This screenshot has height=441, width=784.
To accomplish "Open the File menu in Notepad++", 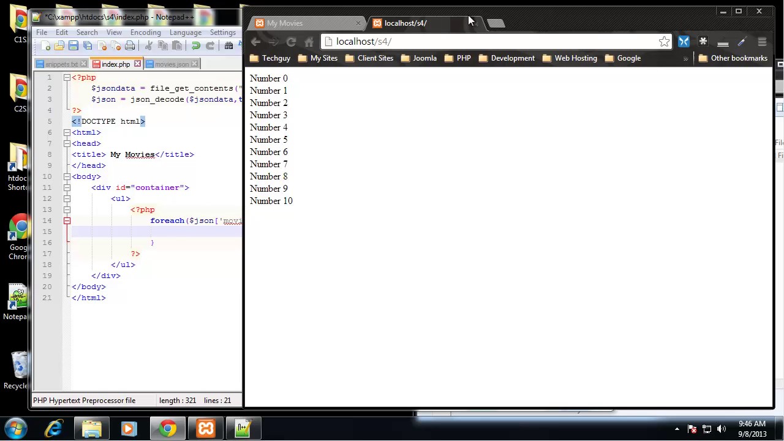I will tap(42, 32).
